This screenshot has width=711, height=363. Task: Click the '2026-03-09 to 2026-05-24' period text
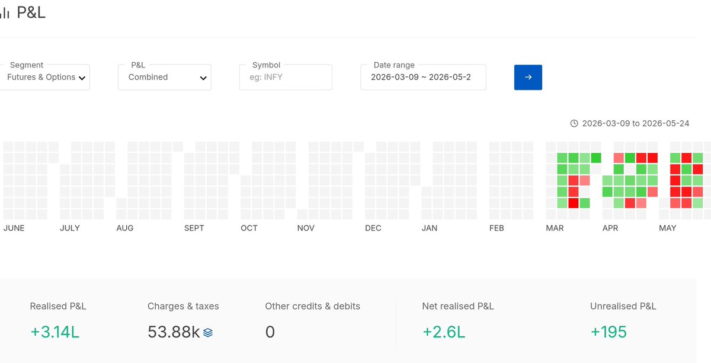point(636,124)
